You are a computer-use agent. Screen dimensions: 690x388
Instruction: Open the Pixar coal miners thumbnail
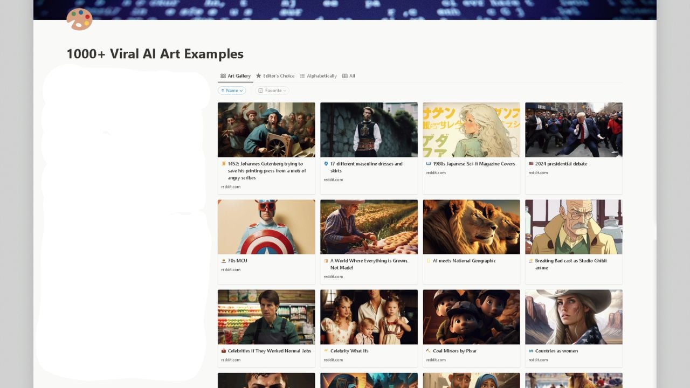(x=471, y=317)
